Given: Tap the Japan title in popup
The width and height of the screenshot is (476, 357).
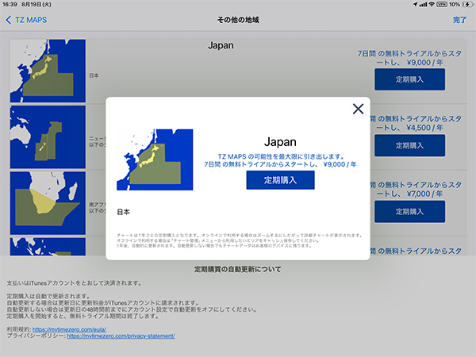Looking at the screenshot, I should pos(280,142).
